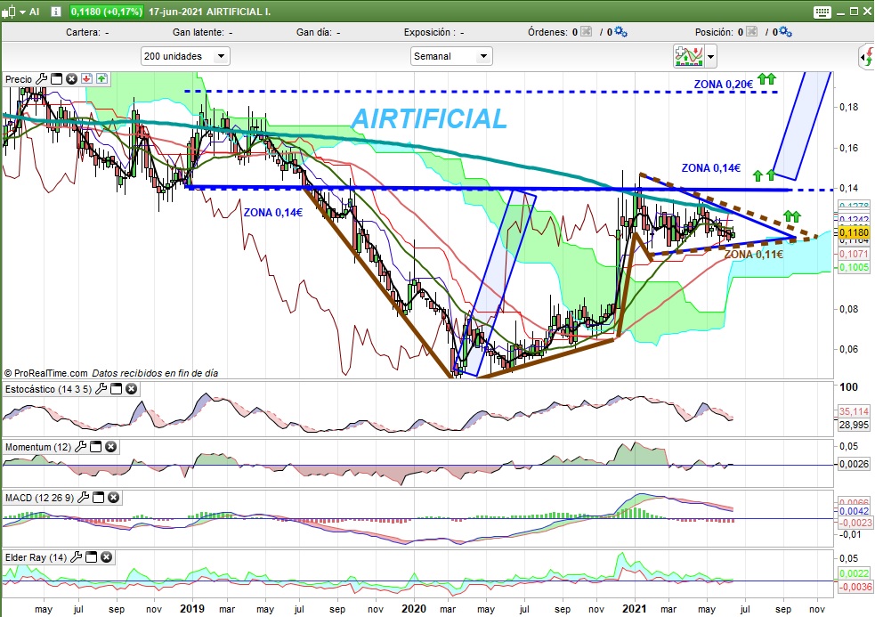Click the ZONA 0,20€ annotation
This screenshot has width=875, height=617.
[x=723, y=85]
